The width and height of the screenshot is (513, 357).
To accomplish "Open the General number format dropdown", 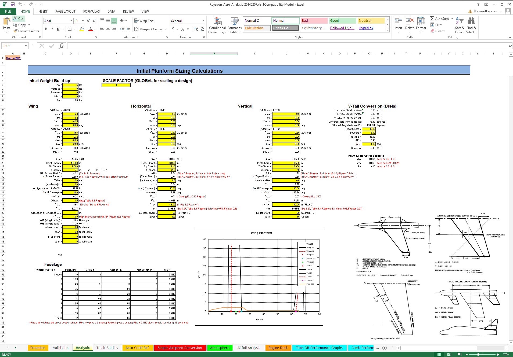I will 203,21.
